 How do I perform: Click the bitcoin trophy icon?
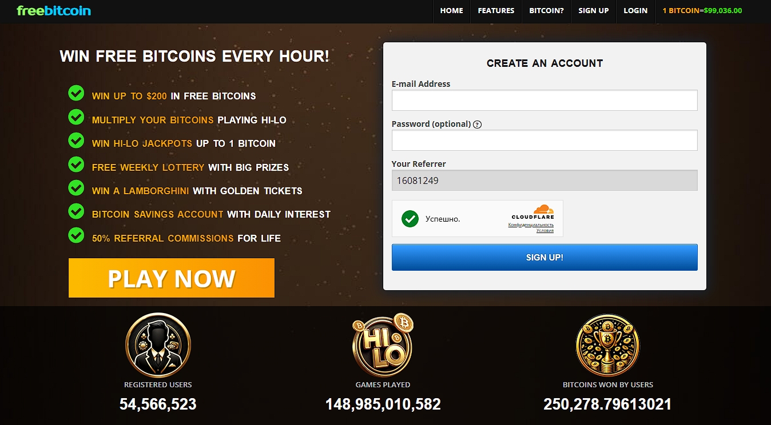[x=607, y=345]
